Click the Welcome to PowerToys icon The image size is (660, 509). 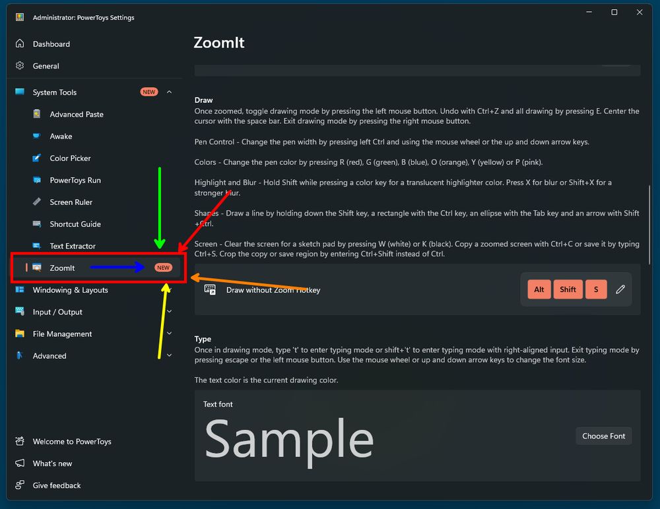(20, 441)
